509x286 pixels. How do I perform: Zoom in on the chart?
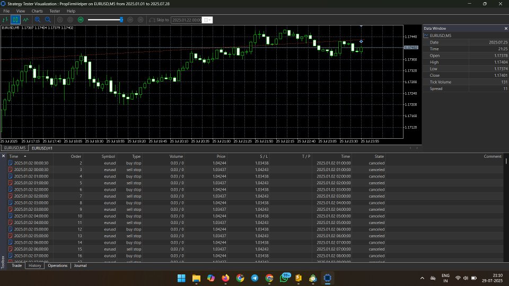(38, 20)
